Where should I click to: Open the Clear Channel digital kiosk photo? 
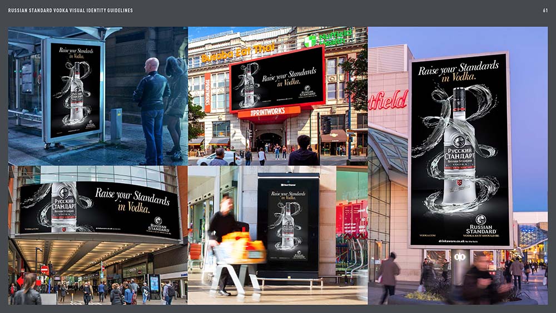pos(277,235)
